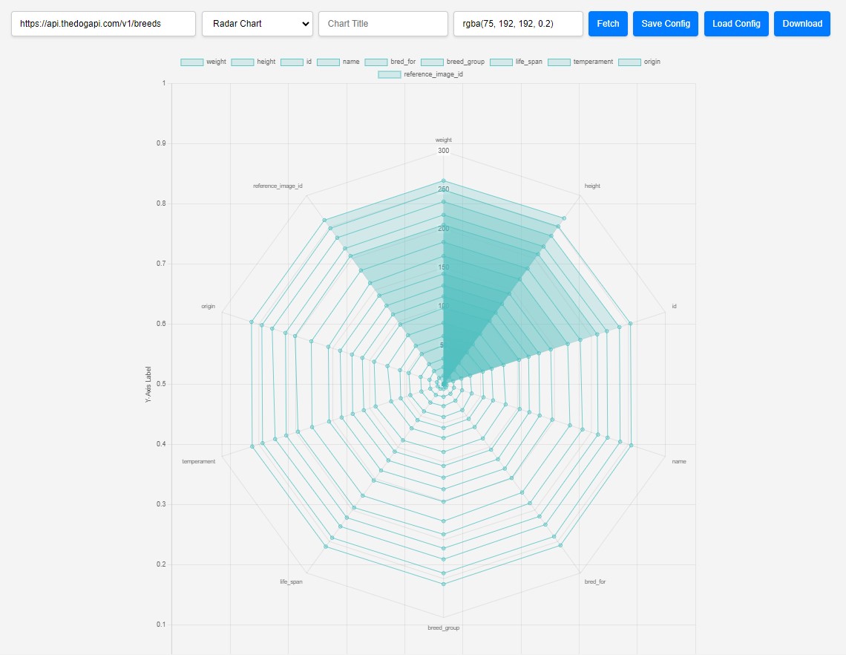Click the Chart Title input field
This screenshot has height=655, width=846.
pos(383,24)
